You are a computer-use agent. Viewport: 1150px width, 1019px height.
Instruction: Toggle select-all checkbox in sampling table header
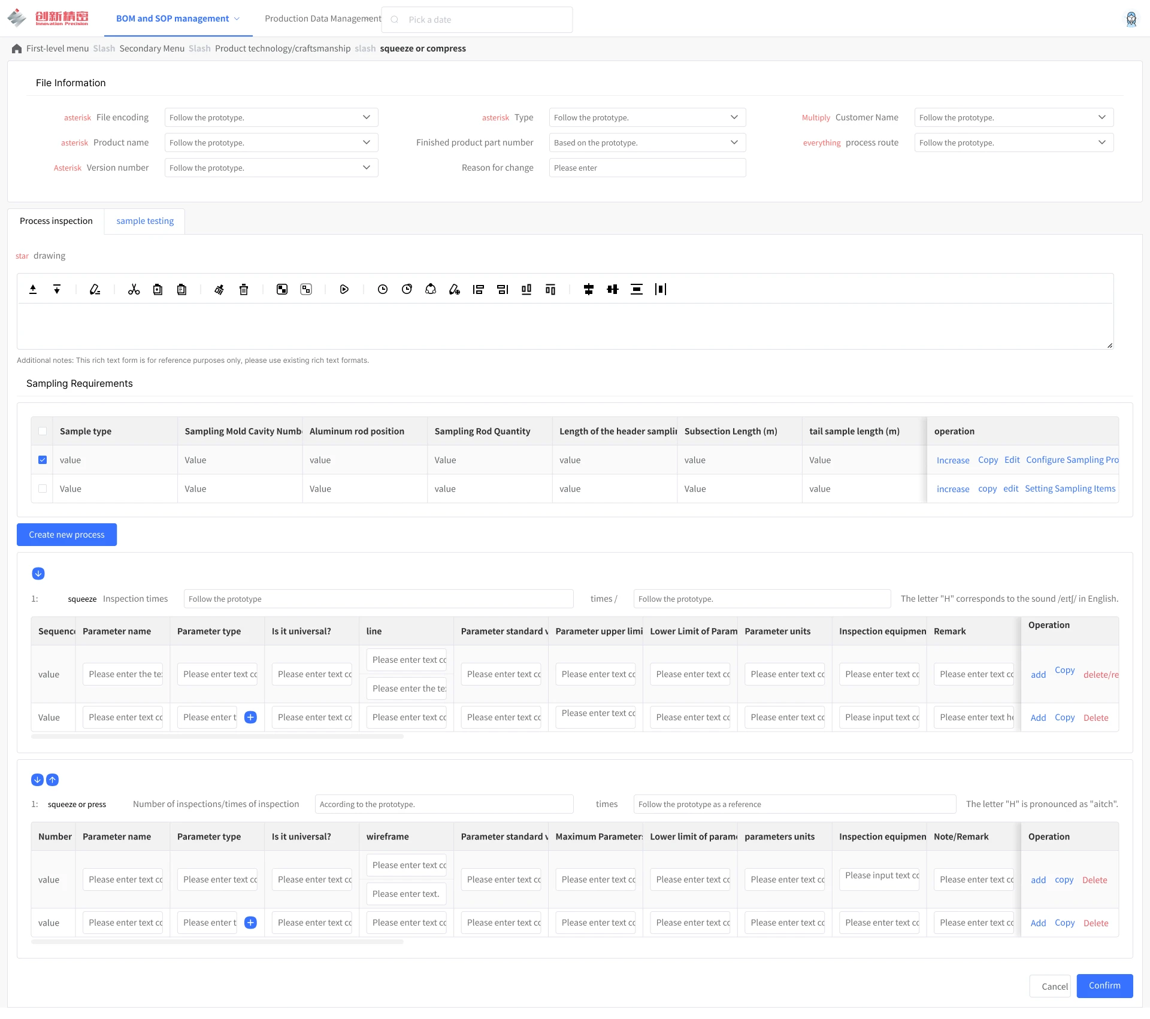tap(43, 431)
